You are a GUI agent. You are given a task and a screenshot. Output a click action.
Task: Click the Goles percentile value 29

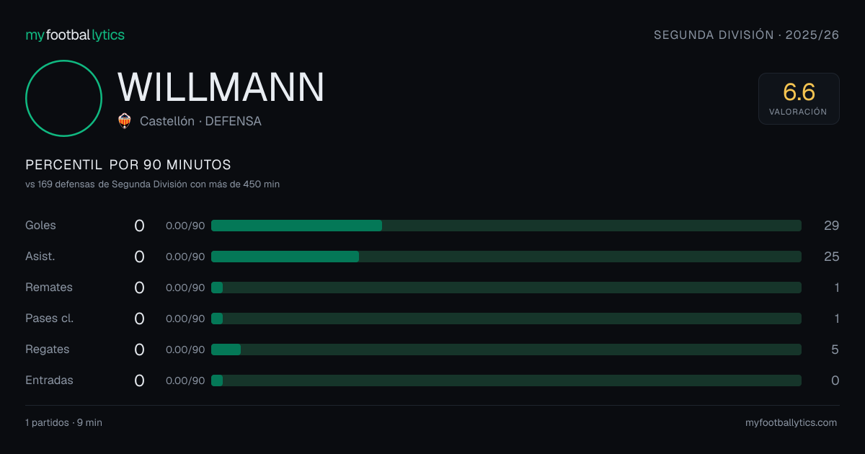click(x=831, y=226)
